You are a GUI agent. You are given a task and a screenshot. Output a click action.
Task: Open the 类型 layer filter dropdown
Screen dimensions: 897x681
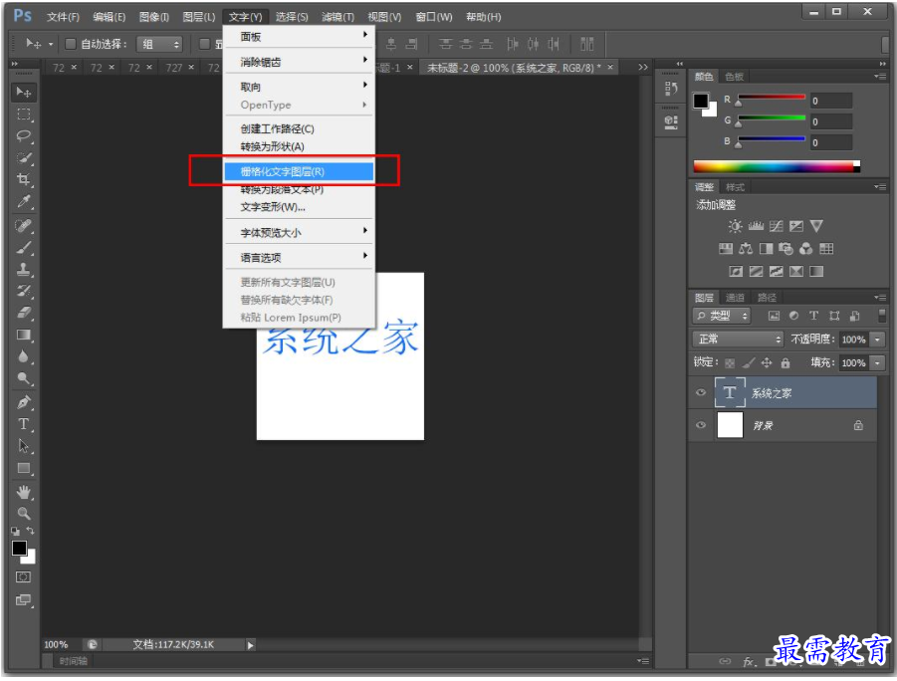(722, 316)
